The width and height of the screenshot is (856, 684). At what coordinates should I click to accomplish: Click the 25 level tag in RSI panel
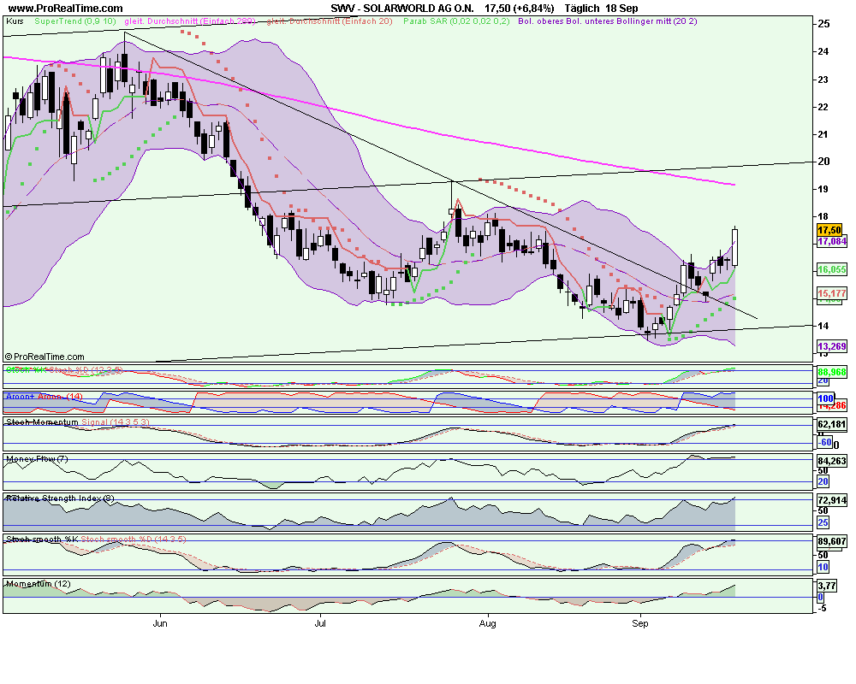[x=823, y=523]
